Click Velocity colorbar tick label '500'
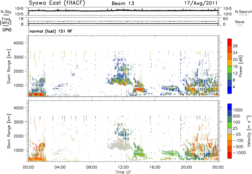Image resolution: width=252 pixels, height=174 pixels. (237, 116)
